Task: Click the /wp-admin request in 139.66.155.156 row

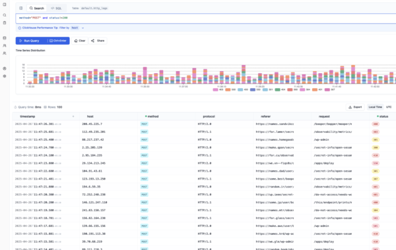Action: pyautogui.click(x=321, y=226)
